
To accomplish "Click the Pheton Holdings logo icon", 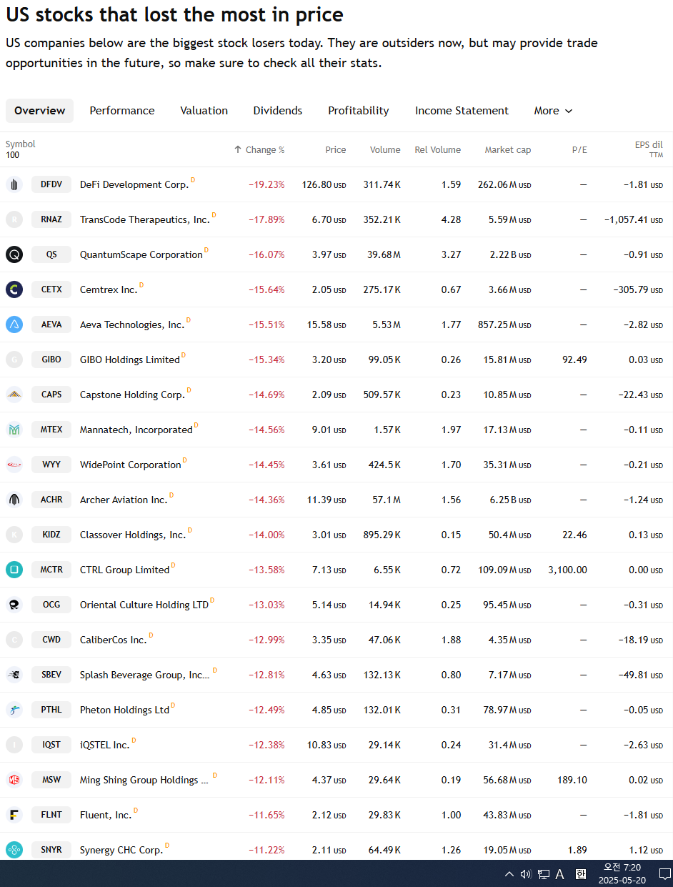I will coord(14,710).
